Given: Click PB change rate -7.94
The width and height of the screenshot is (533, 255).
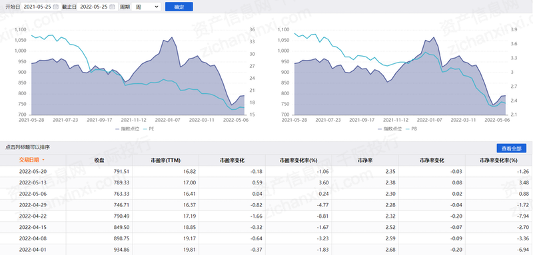Looking at the screenshot, I should (x=523, y=216).
